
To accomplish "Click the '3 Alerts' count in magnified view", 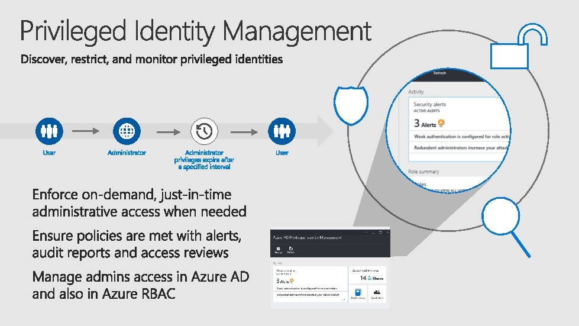I will pyautogui.click(x=425, y=123).
